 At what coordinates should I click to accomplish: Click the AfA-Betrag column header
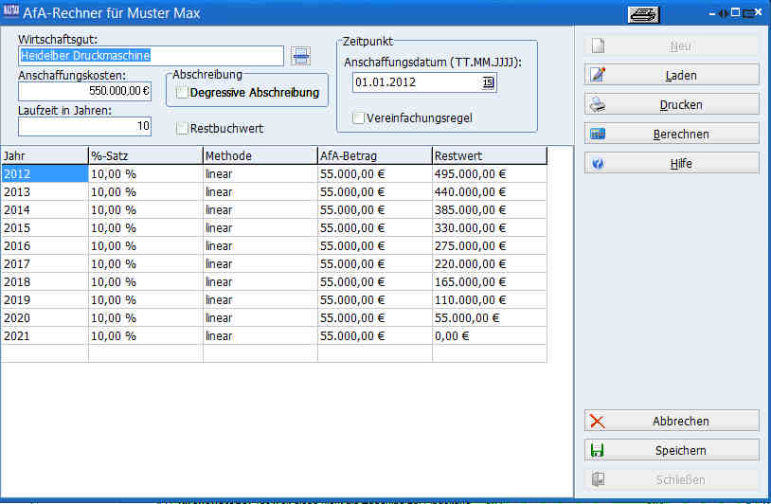[374, 155]
